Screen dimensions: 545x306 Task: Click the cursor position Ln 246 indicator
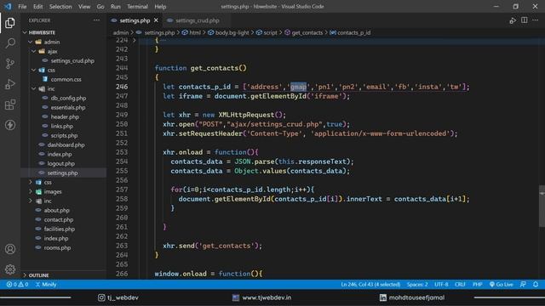370,285
